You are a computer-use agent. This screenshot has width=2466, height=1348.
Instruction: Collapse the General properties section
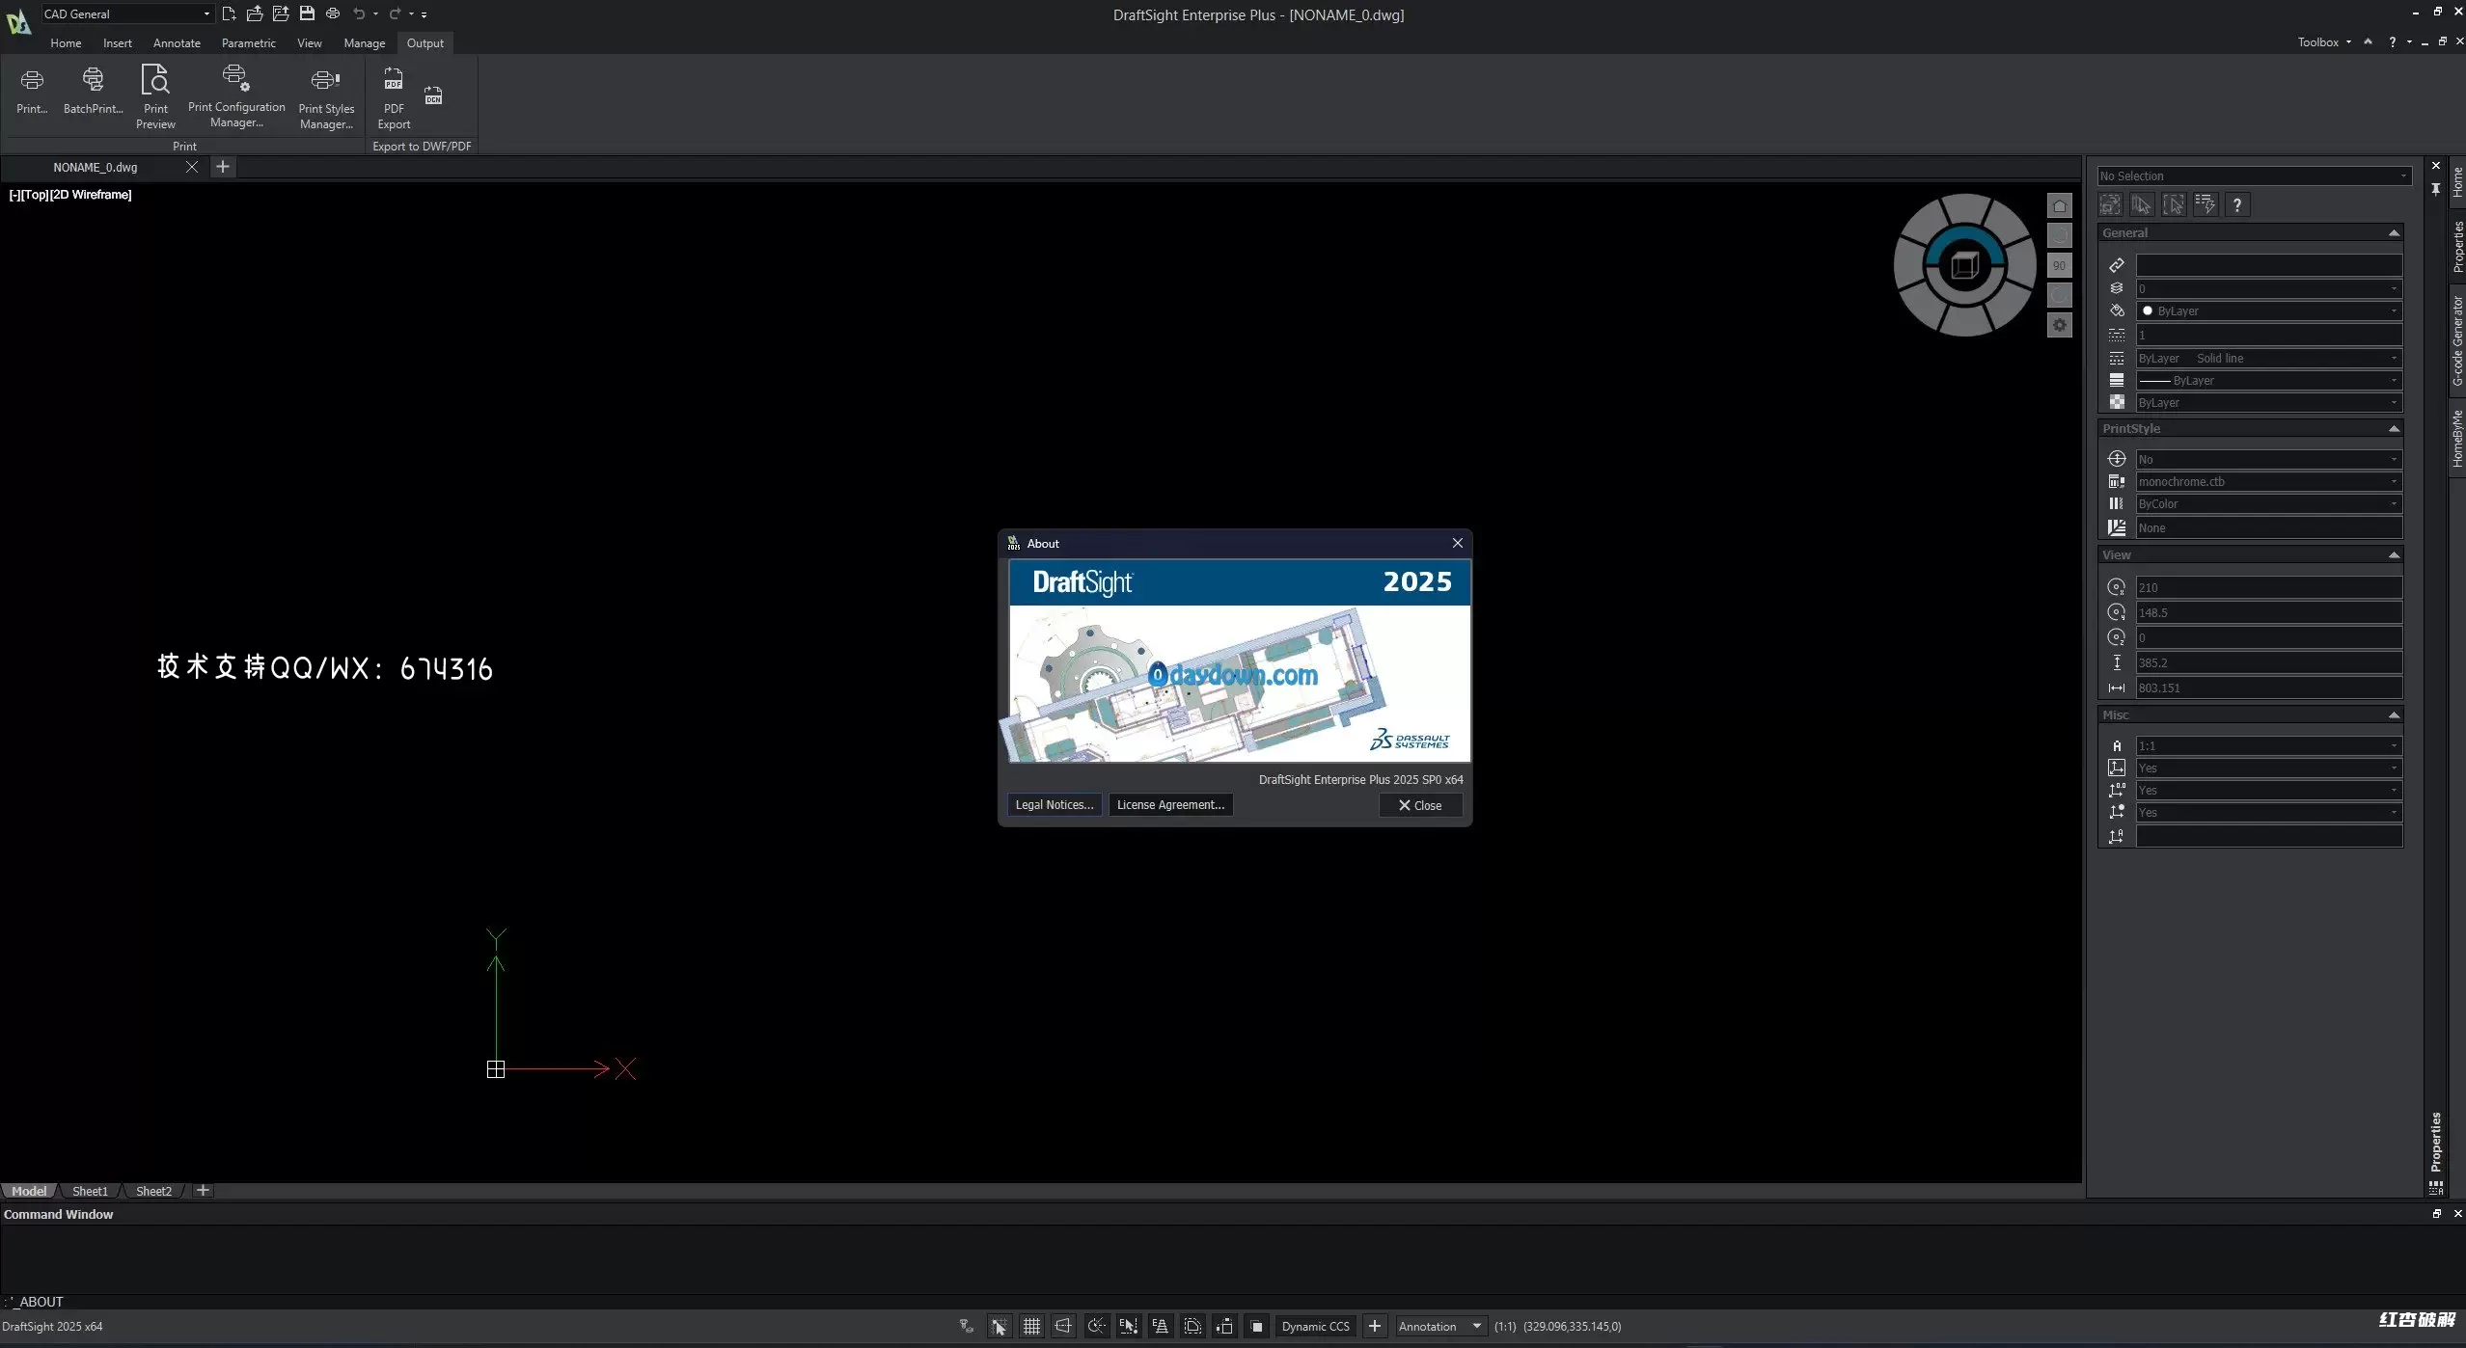[2393, 233]
